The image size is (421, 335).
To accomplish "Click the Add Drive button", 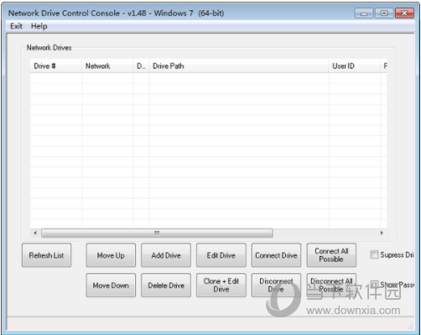I will tap(166, 255).
